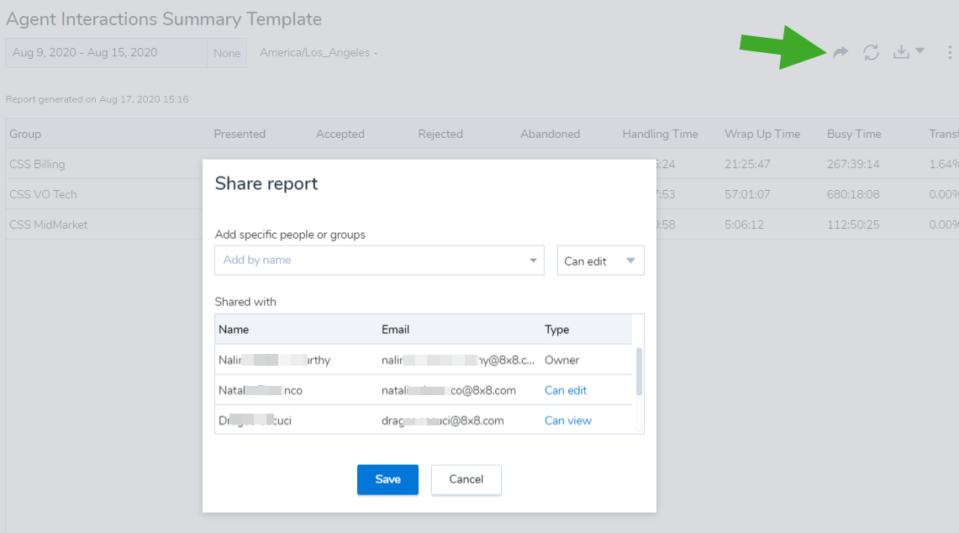
Task: Select the CSS VO Tech group row
Action: 43,194
